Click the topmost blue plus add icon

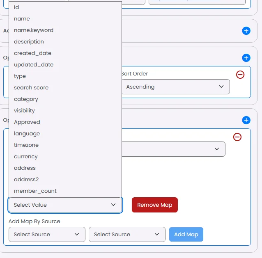point(246,31)
